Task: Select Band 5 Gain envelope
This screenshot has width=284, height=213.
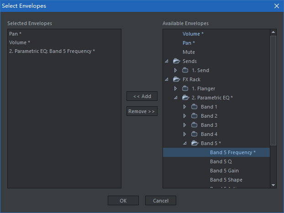Action: coord(224,171)
